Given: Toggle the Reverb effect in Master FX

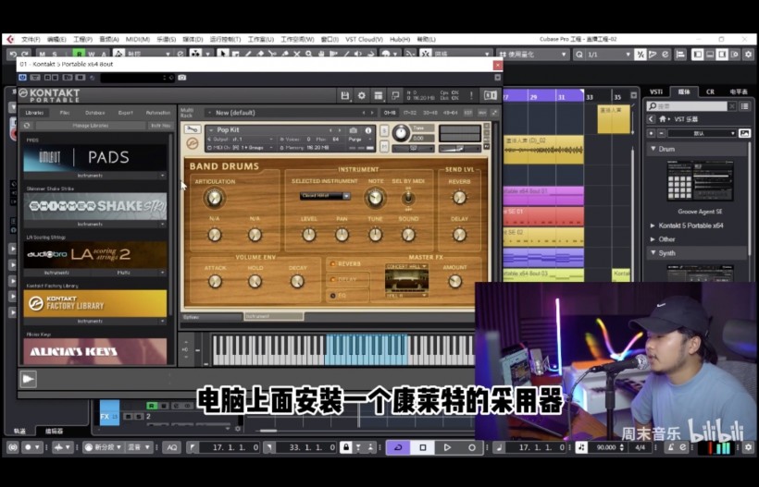Looking at the screenshot, I should pyautogui.click(x=333, y=263).
